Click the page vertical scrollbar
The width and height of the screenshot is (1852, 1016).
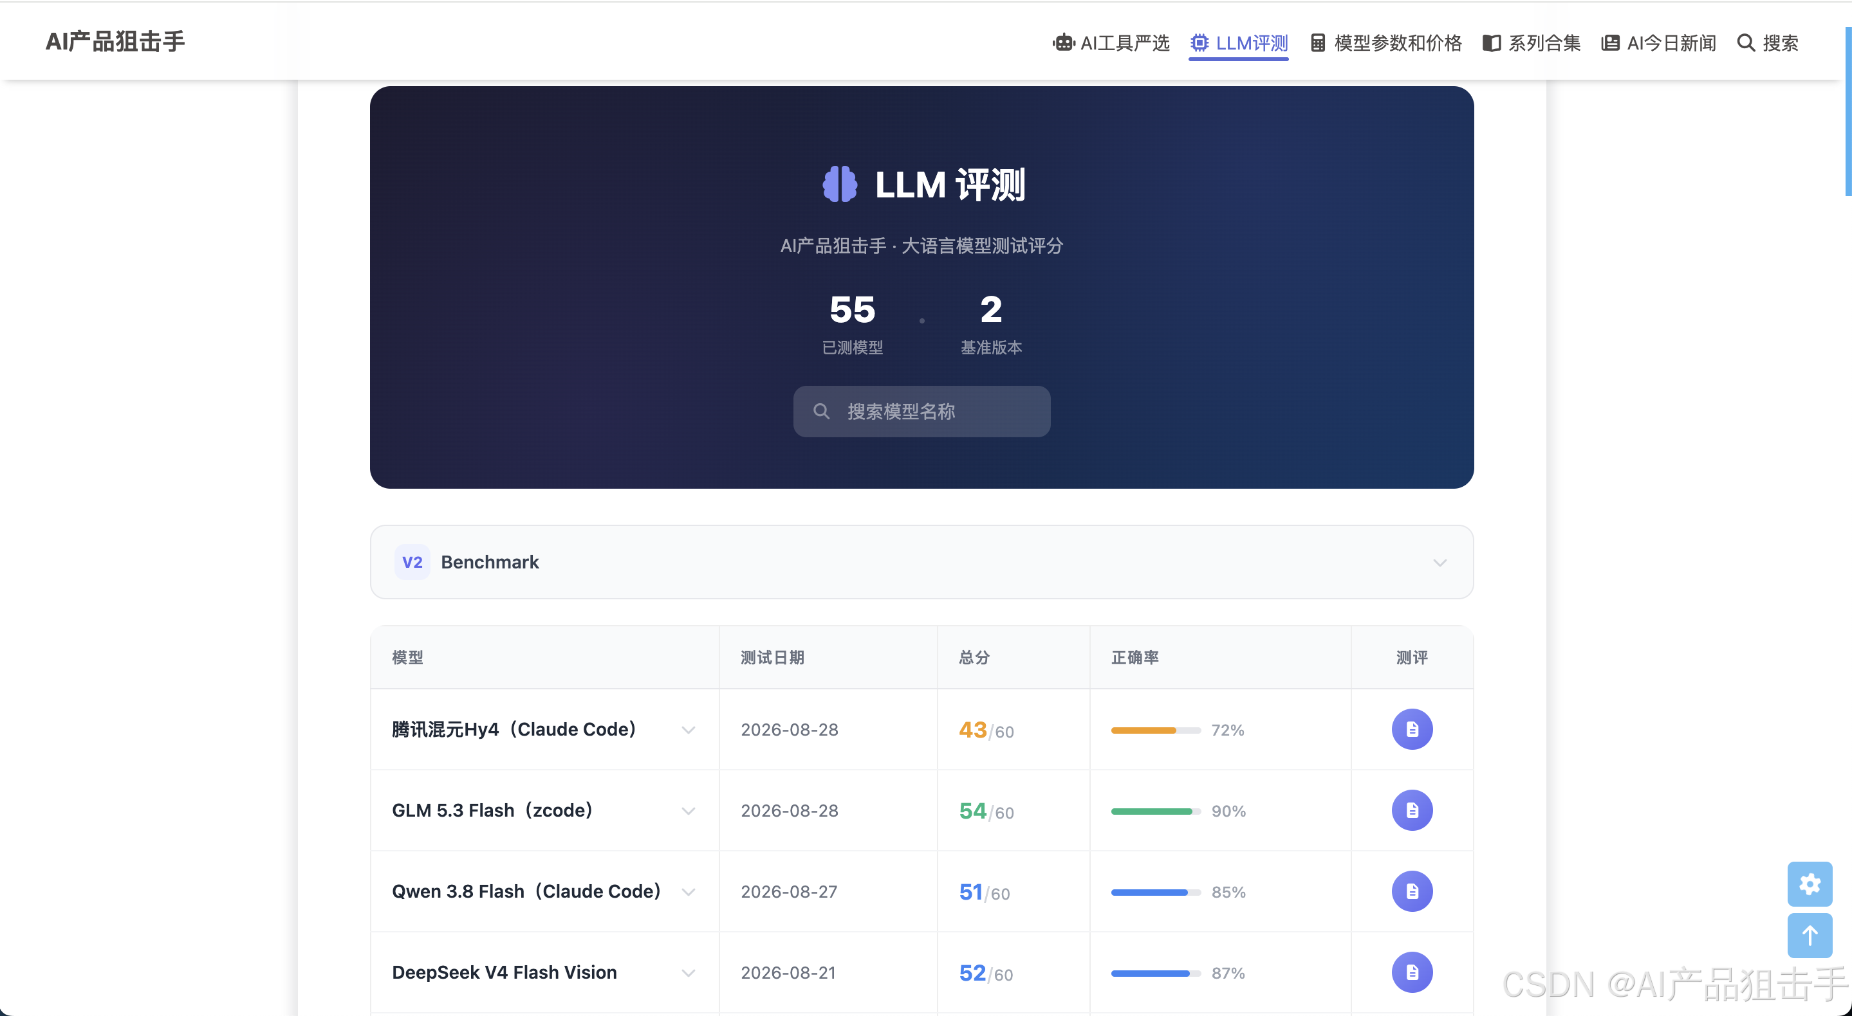(1847, 111)
